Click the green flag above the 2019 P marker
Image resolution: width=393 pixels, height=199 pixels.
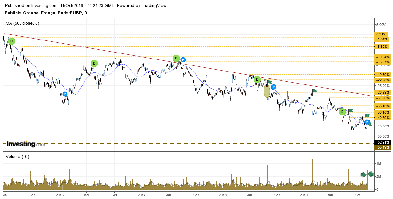coord(367,115)
